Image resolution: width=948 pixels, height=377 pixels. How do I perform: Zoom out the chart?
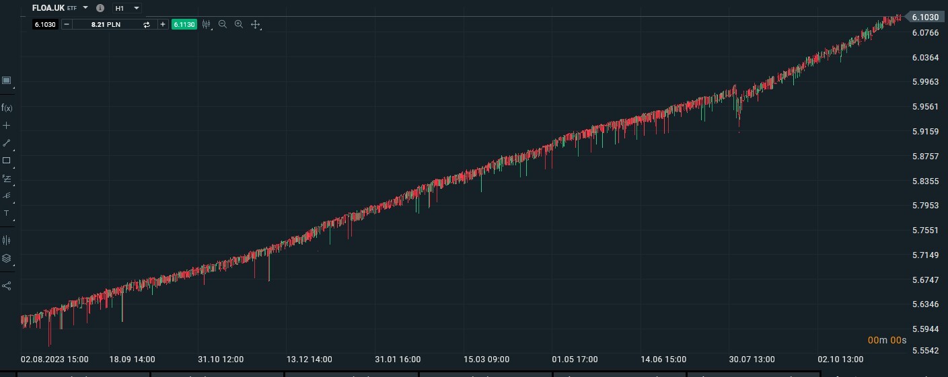click(x=223, y=24)
